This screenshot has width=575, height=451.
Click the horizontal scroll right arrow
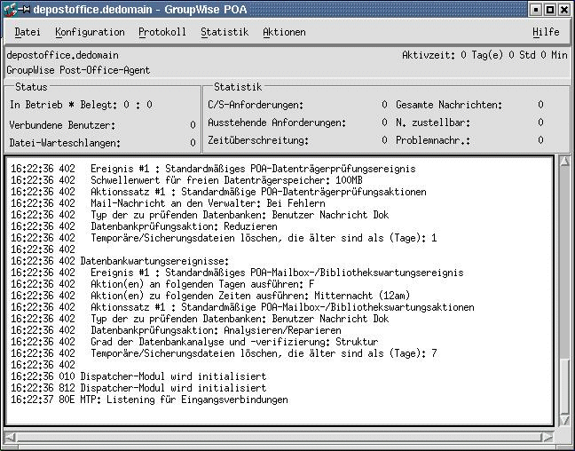547,437
